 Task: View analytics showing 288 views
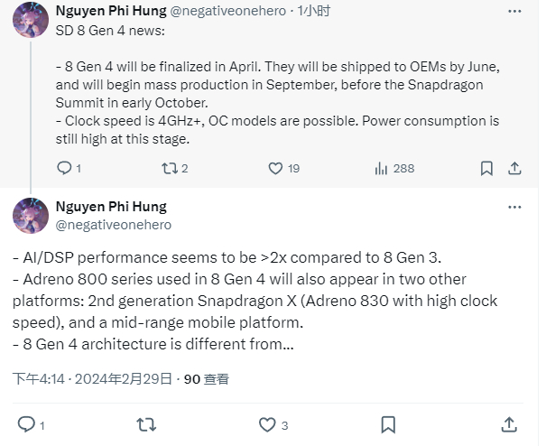coord(381,168)
